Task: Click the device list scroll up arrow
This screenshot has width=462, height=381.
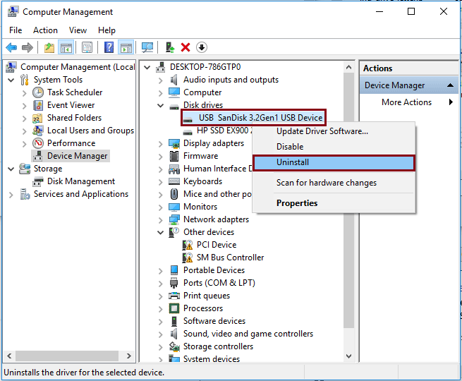Action: [349, 67]
